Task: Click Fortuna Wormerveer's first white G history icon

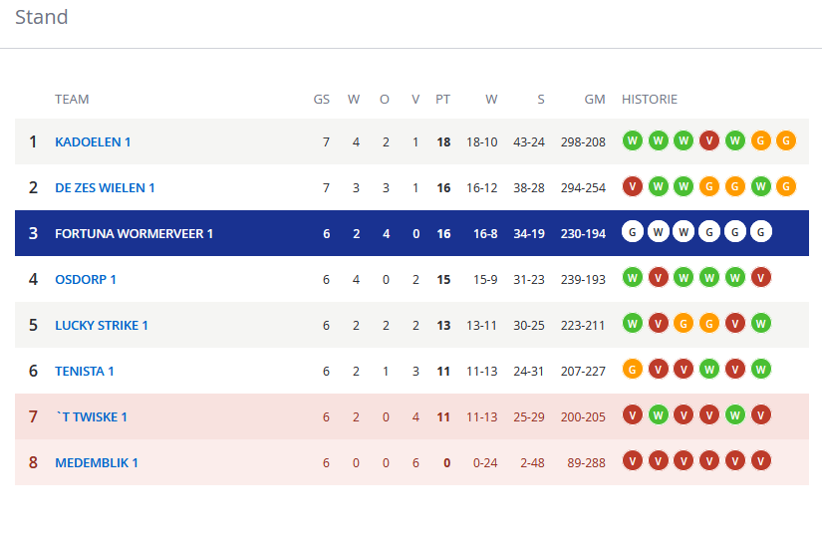Action: [633, 232]
